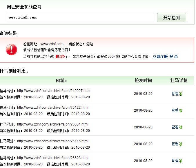This screenshot has width=196, height=168.
Task: Click 查看 link for ?6115.html
Action: click(x=175, y=144)
